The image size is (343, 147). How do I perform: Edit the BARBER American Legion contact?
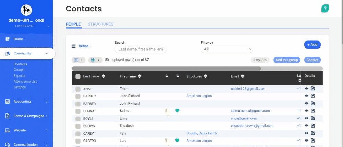[x=313, y=96]
